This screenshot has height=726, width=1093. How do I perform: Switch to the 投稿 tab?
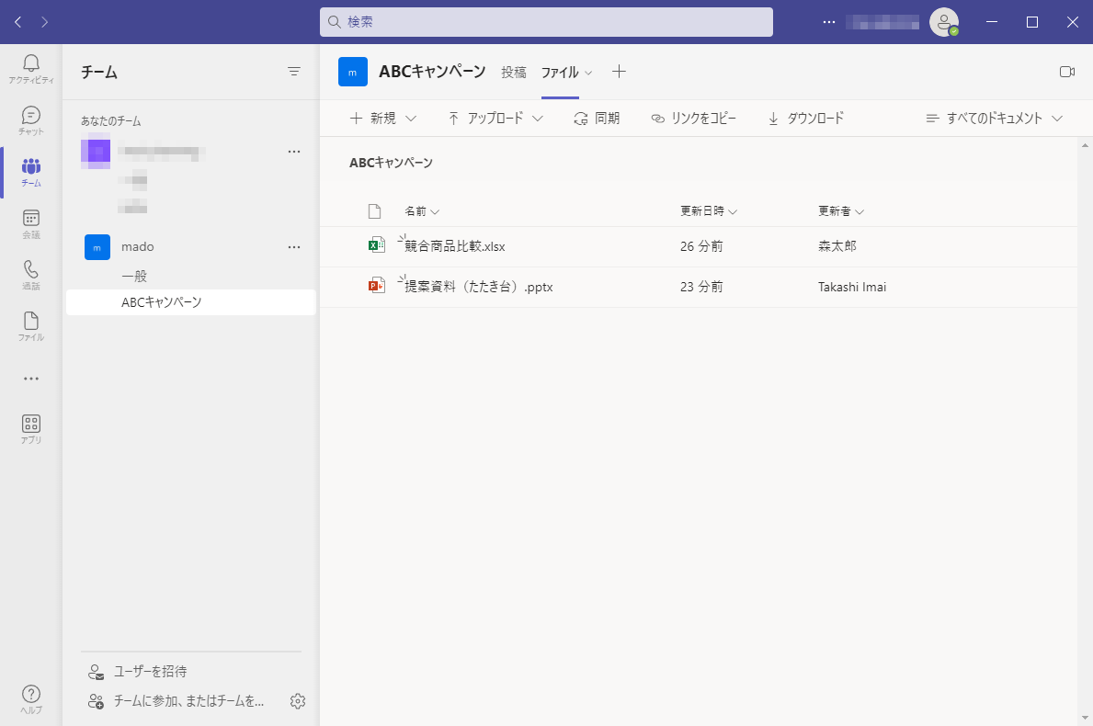coord(514,71)
